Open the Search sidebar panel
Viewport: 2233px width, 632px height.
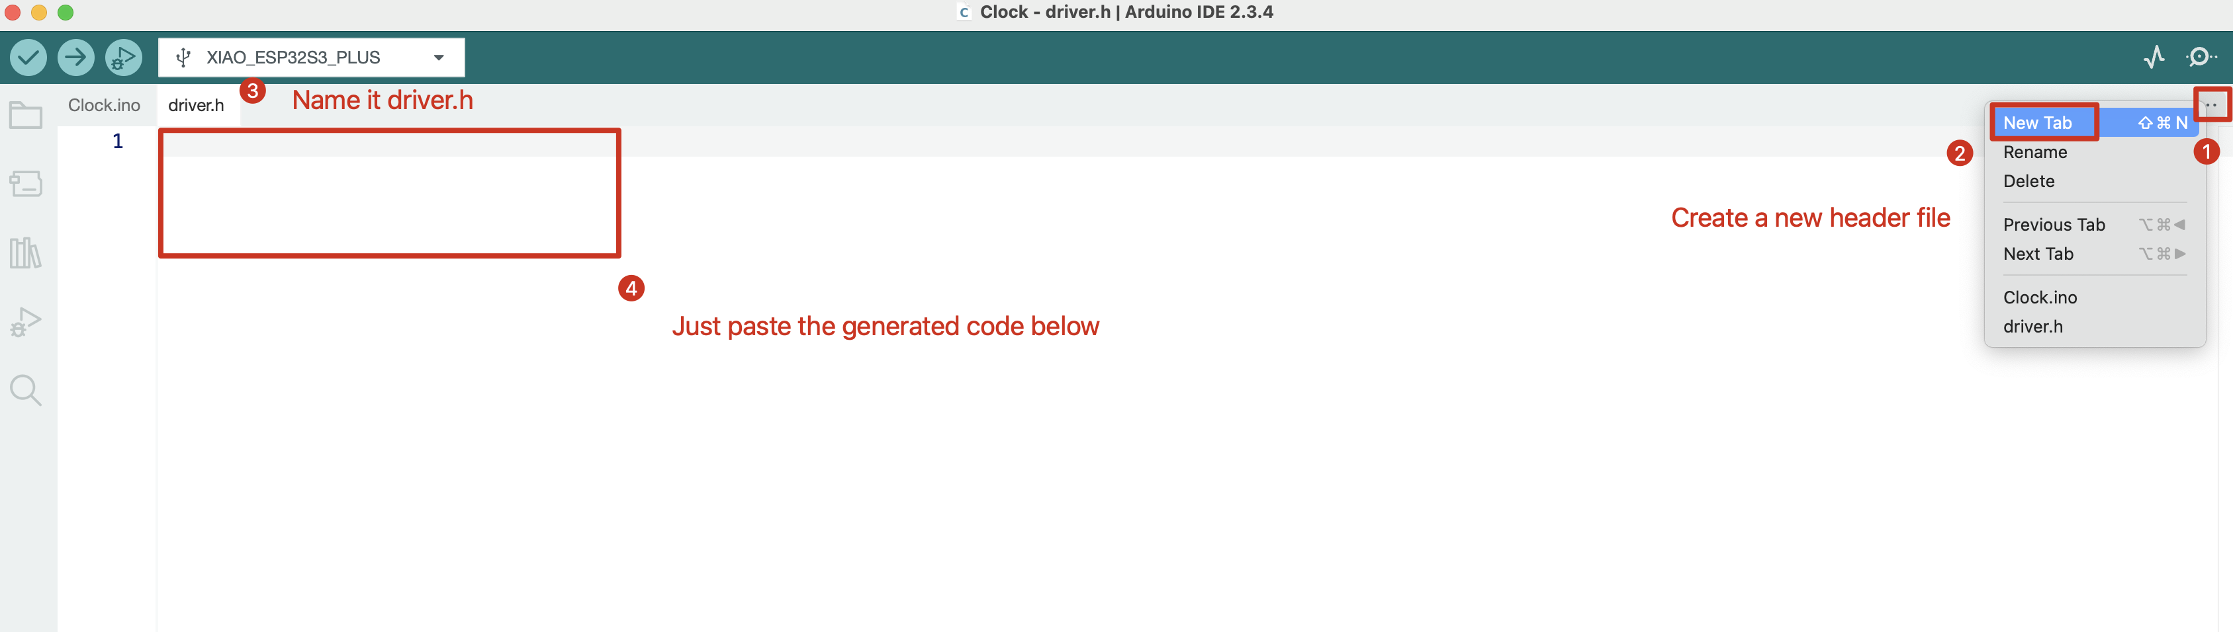pyautogui.click(x=26, y=391)
